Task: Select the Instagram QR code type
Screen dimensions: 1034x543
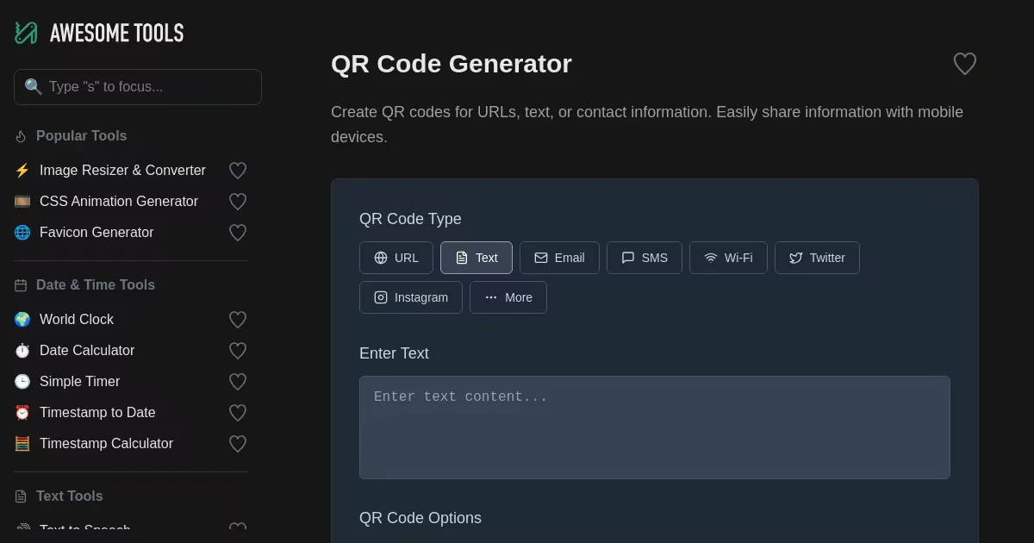Action: (411, 297)
